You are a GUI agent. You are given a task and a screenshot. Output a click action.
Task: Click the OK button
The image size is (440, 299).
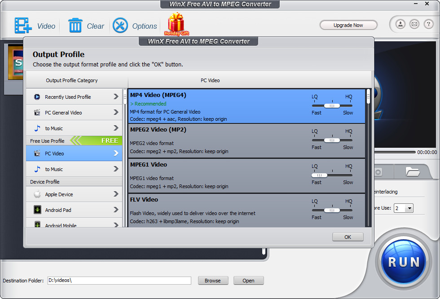[348, 237]
